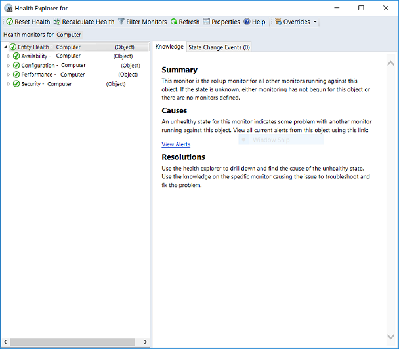Collapse the Entity Health tree node
Screen dimensions: 399x349
[x=5, y=47]
